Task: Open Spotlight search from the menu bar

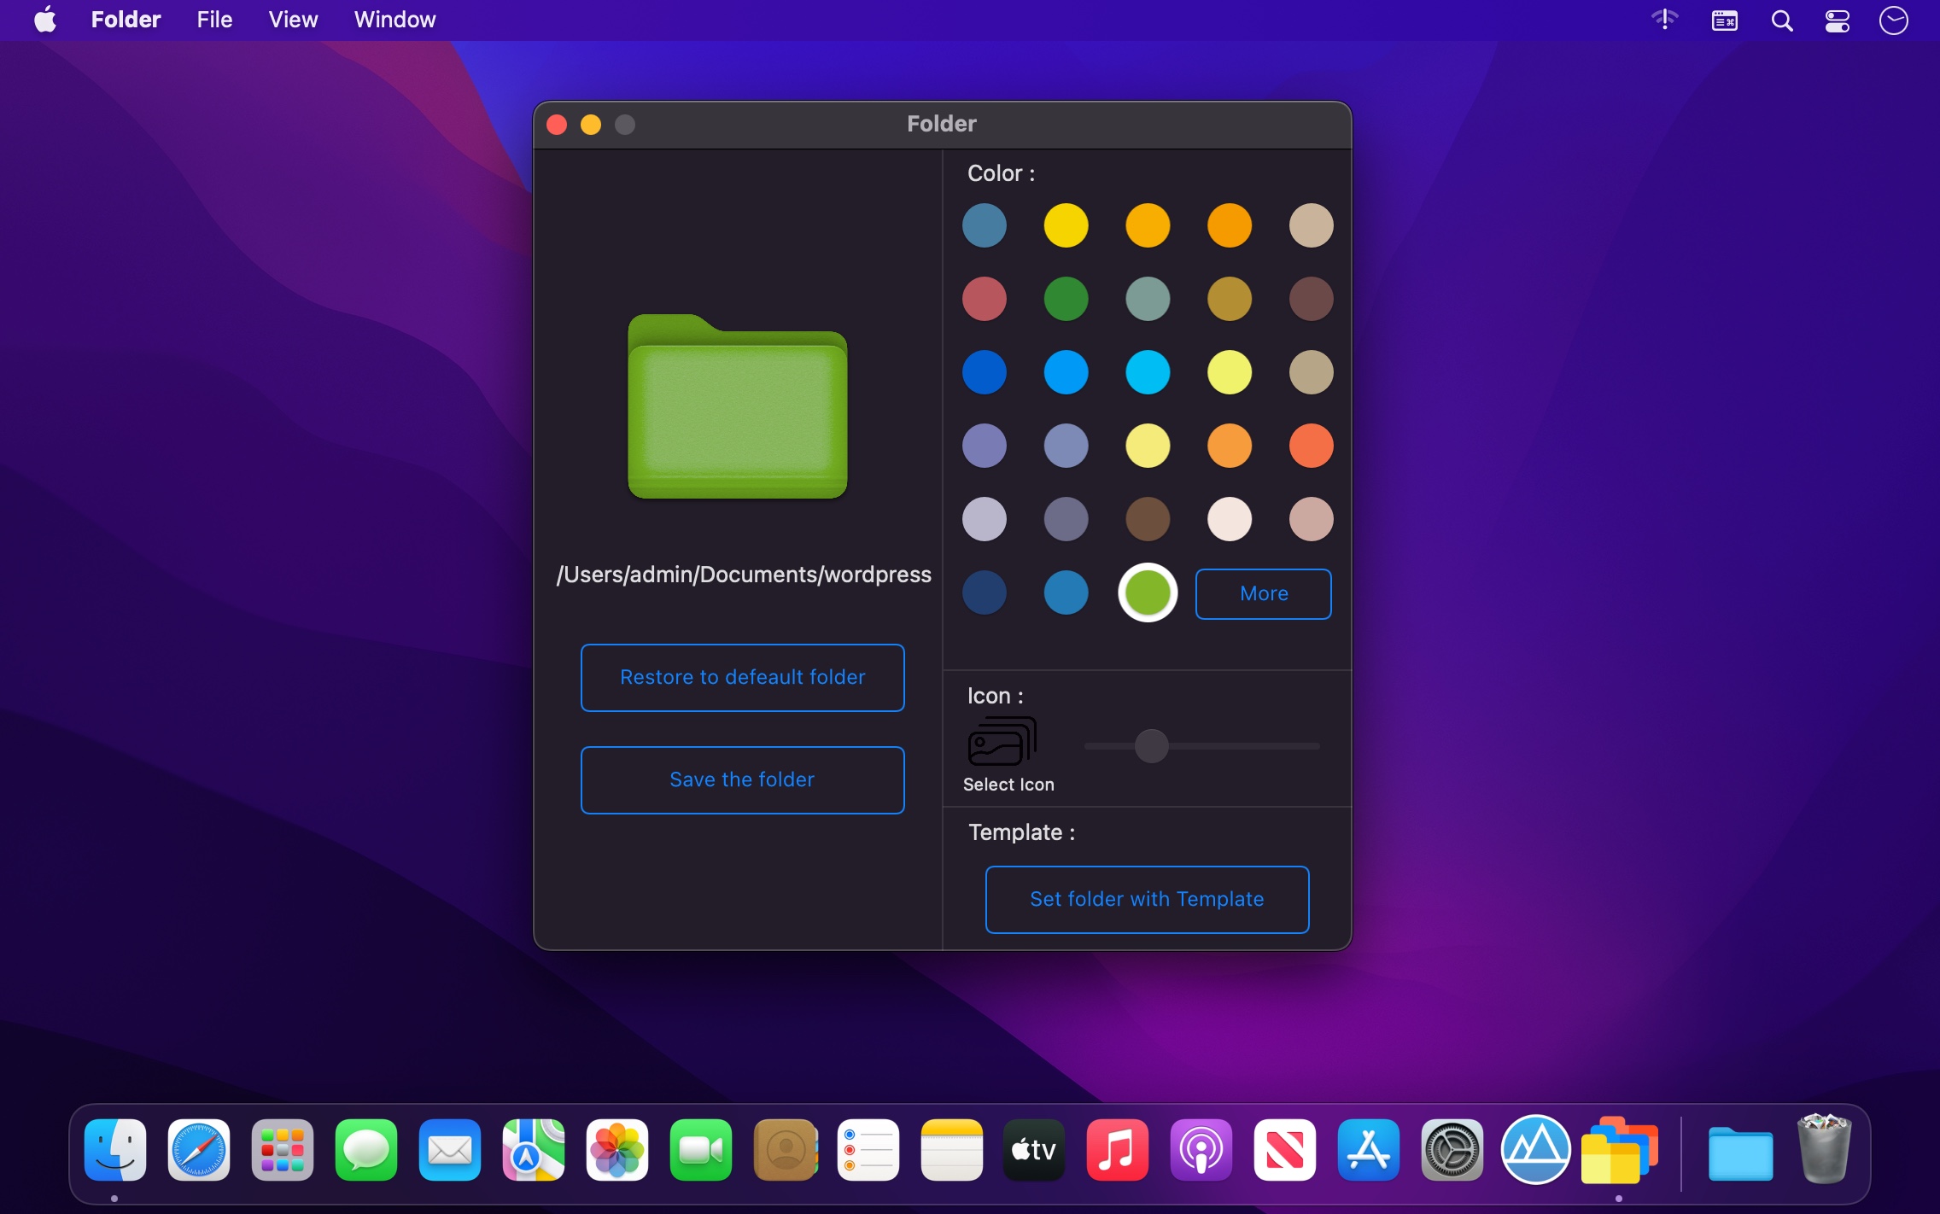Action: point(1781,19)
